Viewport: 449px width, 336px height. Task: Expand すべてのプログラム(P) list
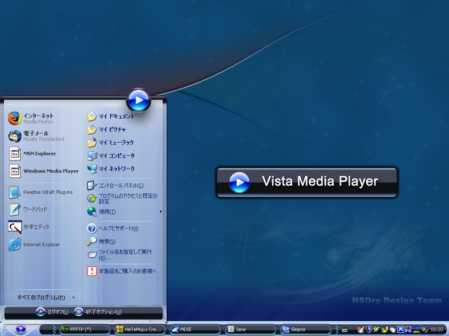(46, 298)
